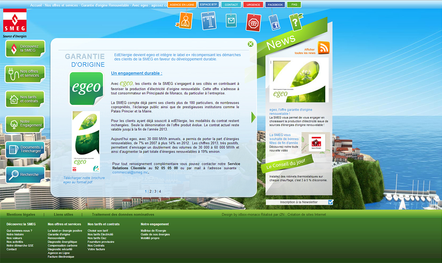Click Mobilité propre footer link
This screenshot has width=442, height=263.
pos(150,238)
